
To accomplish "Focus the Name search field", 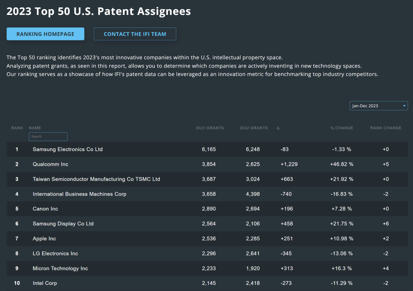I will [x=48, y=137].
